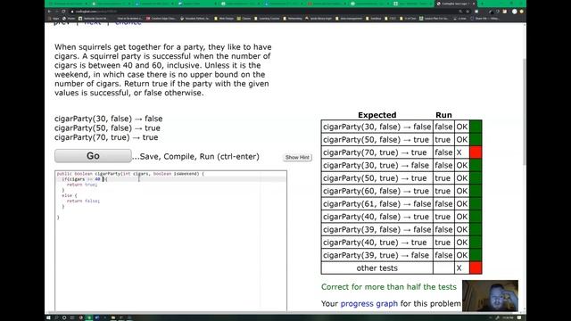Open the Windows Start menu

(x=48, y=317)
